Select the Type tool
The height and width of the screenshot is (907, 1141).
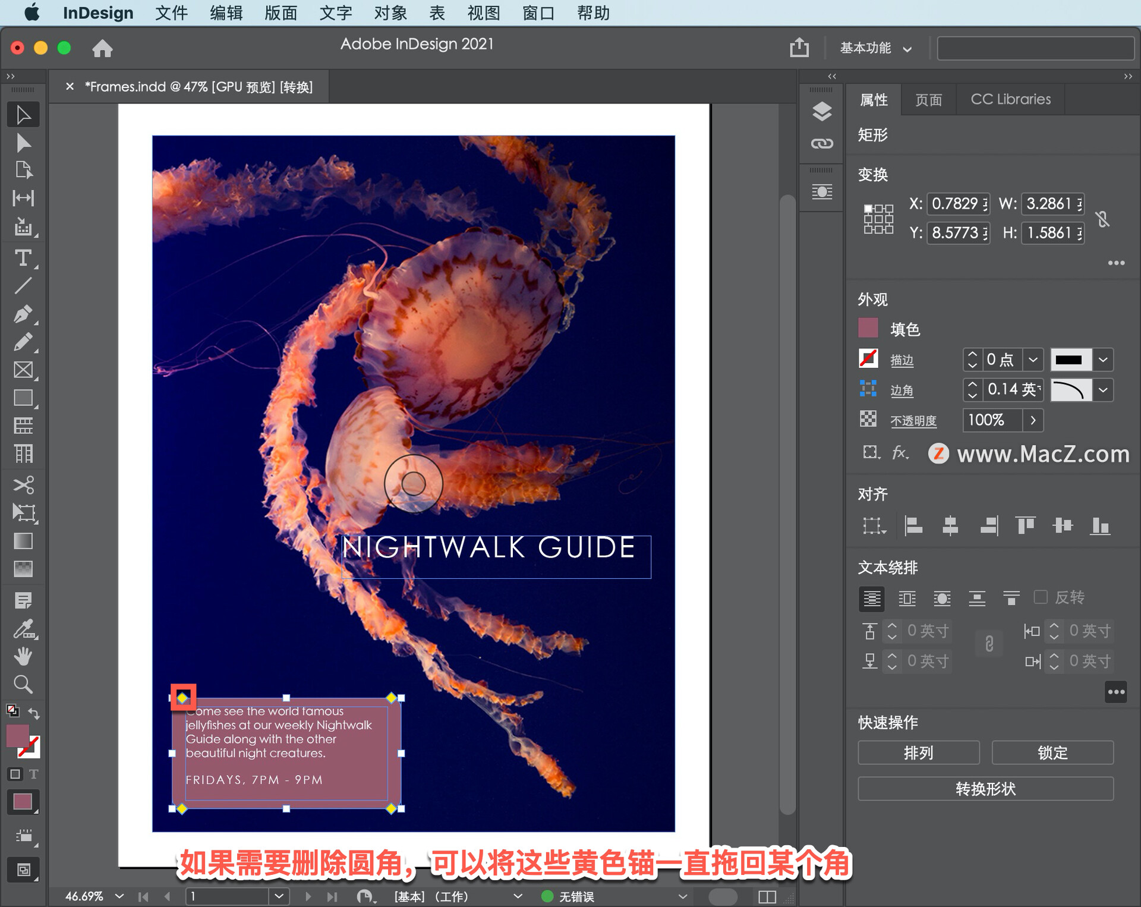(x=23, y=258)
